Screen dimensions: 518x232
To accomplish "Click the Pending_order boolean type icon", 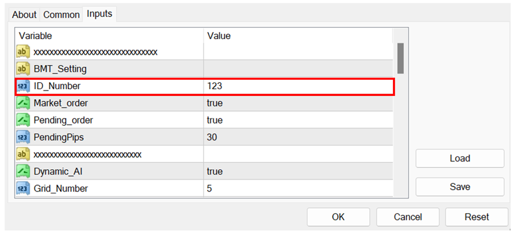I will pyautogui.click(x=23, y=120).
